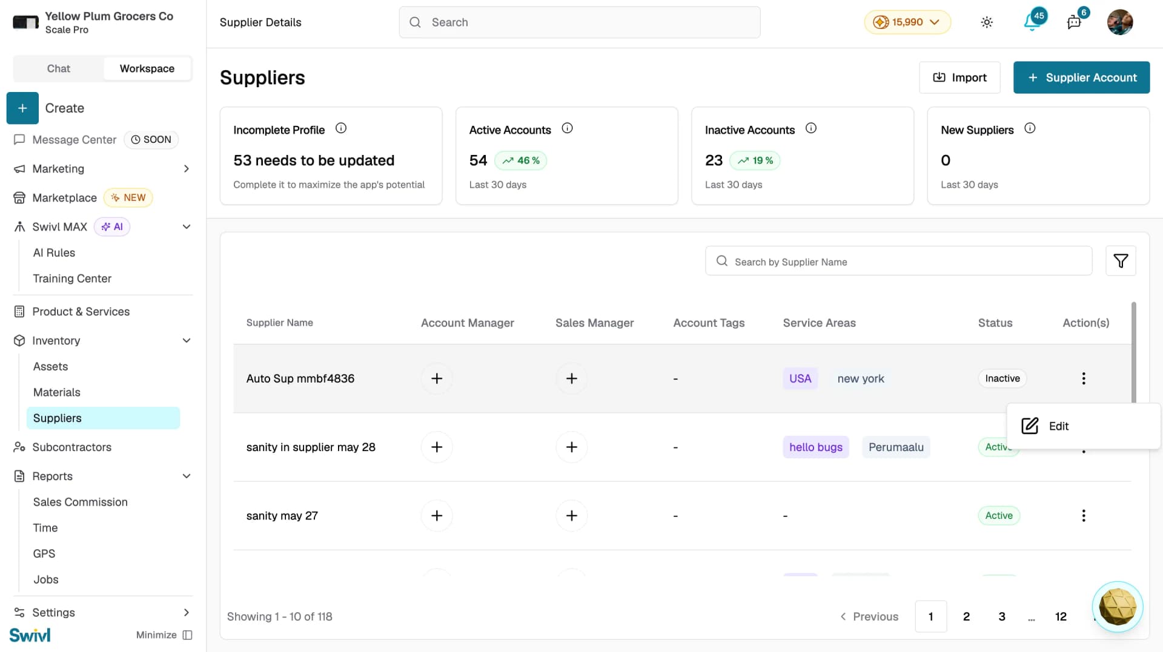Add account manager for Auto Sup mmbf4836
The width and height of the screenshot is (1163, 652).
[437, 378]
